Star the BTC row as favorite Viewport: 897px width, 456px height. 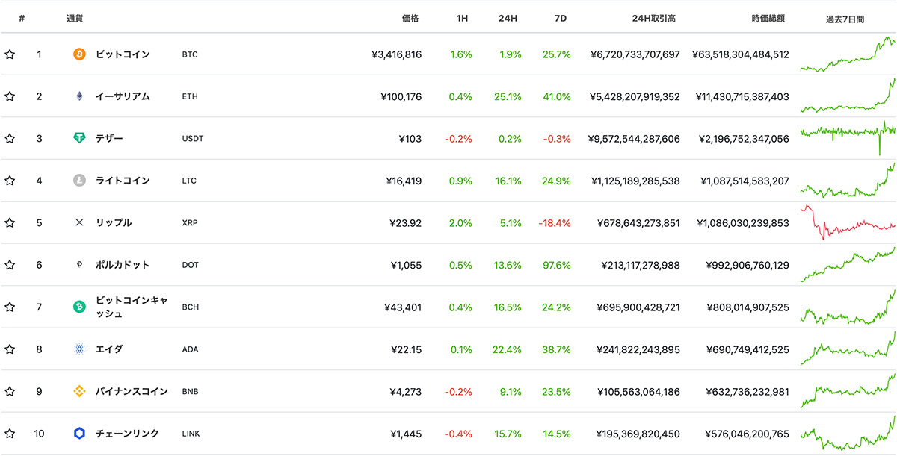click(x=10, y=54)
